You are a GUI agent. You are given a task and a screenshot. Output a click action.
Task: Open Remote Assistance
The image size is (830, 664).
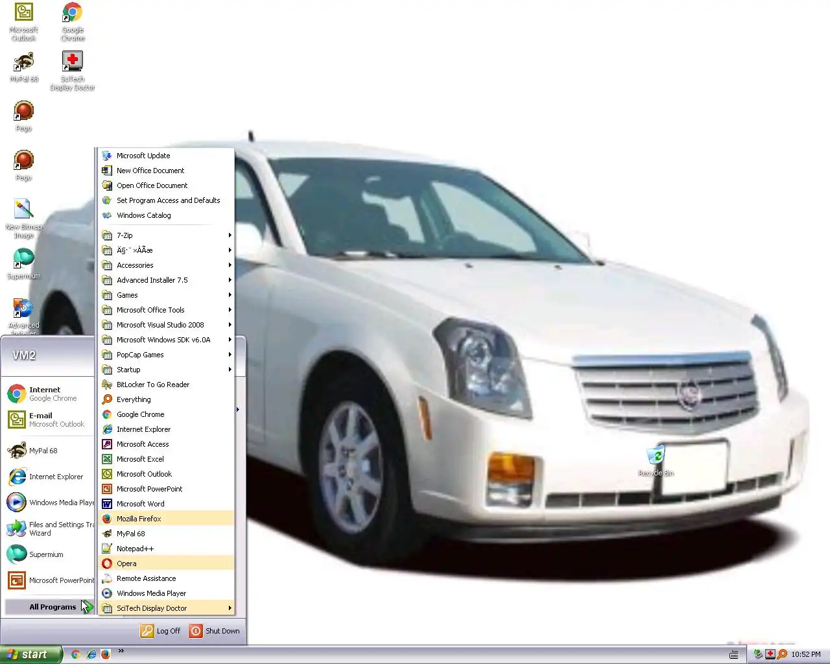(166, 578)
